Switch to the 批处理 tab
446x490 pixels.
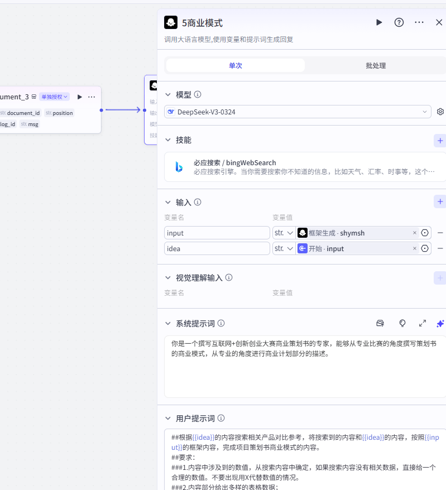376,66
